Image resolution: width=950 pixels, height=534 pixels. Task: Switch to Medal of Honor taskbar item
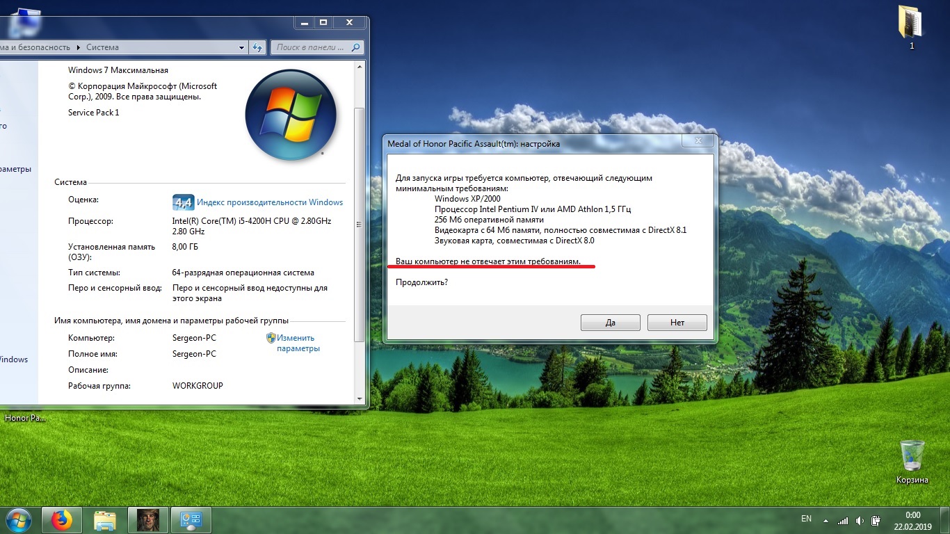148,520
